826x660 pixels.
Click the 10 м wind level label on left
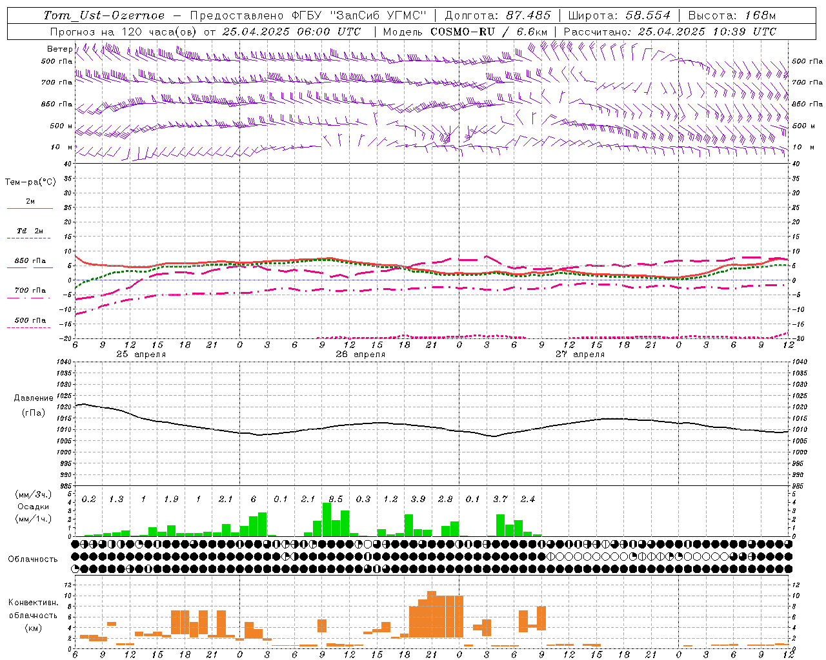click(x=62, y=148)
